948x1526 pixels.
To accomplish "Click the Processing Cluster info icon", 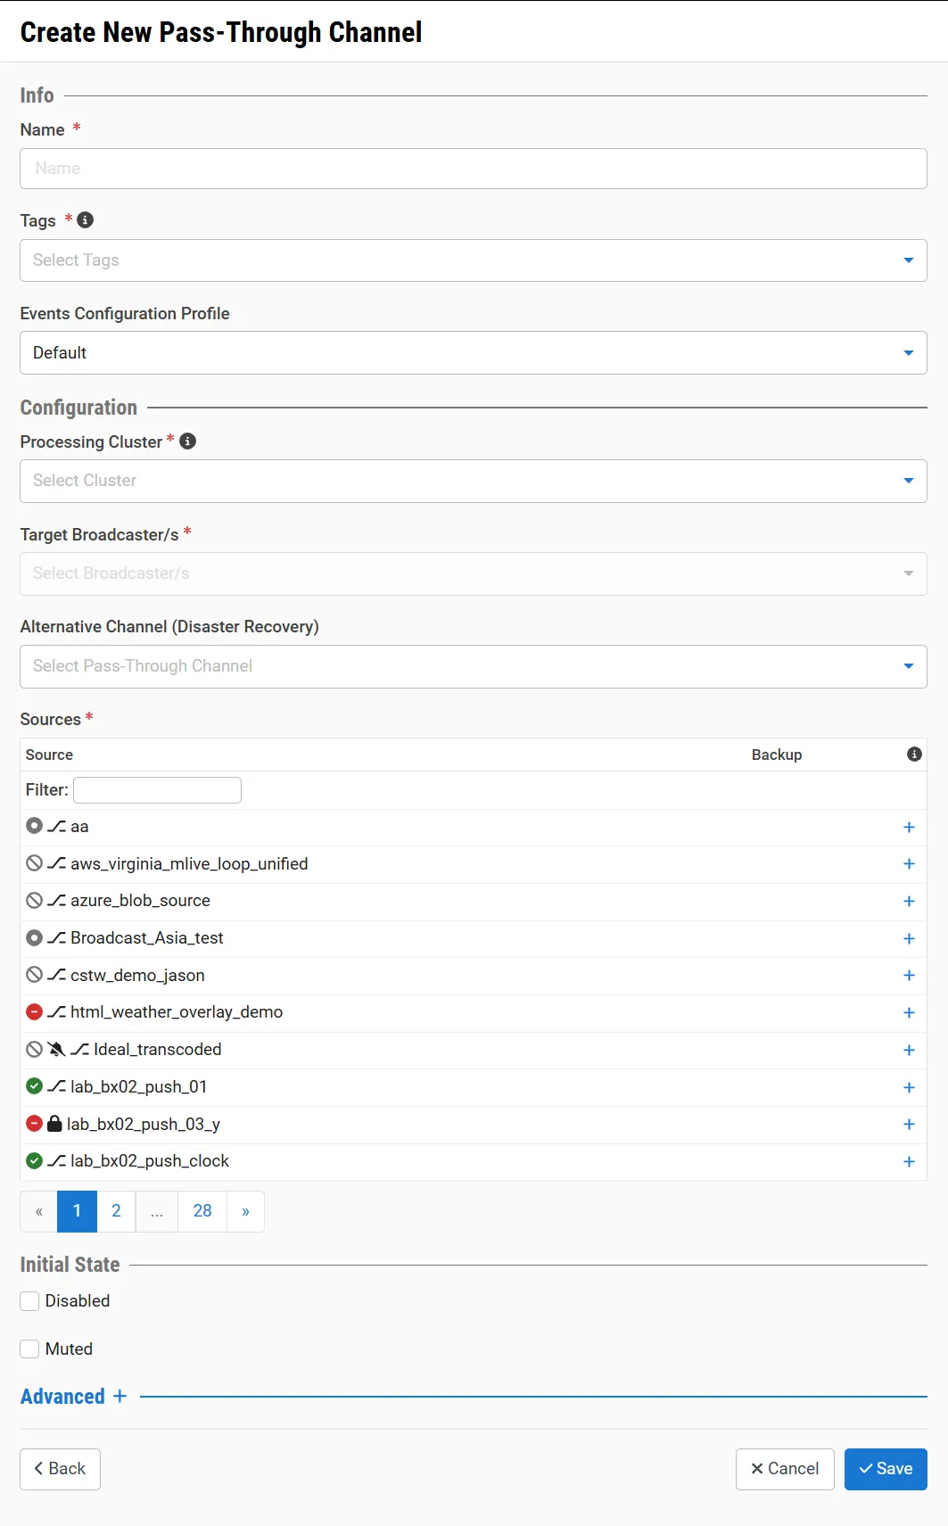I will tap(188, 441).
